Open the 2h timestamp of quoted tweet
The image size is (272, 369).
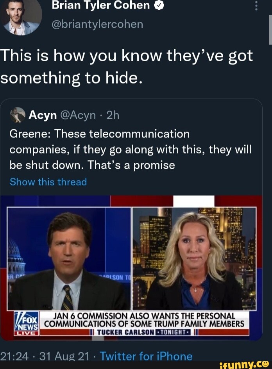coord(113,115)
